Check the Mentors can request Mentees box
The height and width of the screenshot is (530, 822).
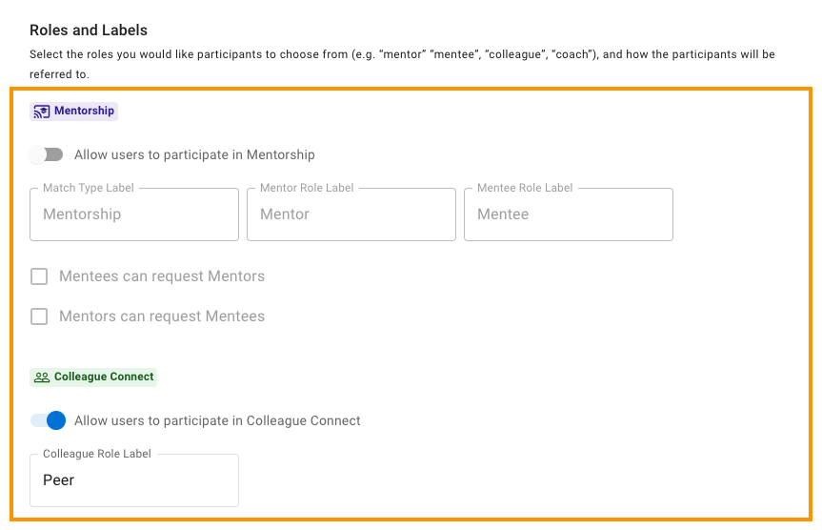pyautogui.click(x=39, y=316)
